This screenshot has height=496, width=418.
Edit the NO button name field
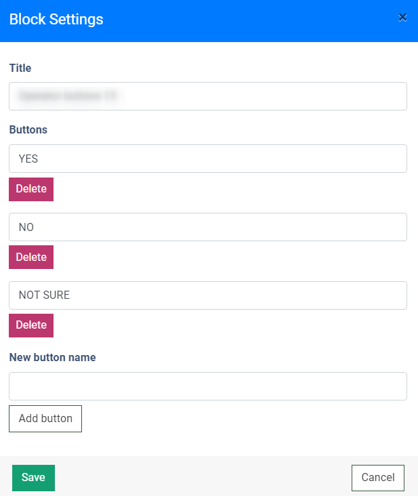pos(207,227)
